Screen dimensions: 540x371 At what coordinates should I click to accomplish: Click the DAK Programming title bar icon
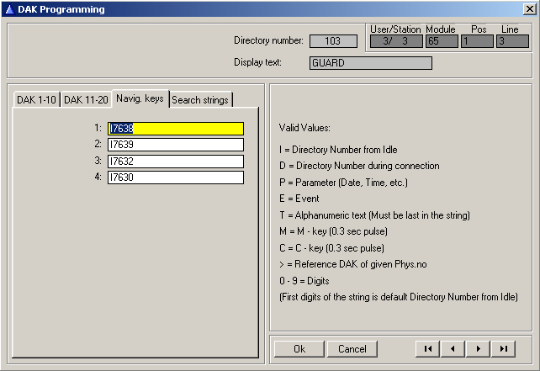9,9
